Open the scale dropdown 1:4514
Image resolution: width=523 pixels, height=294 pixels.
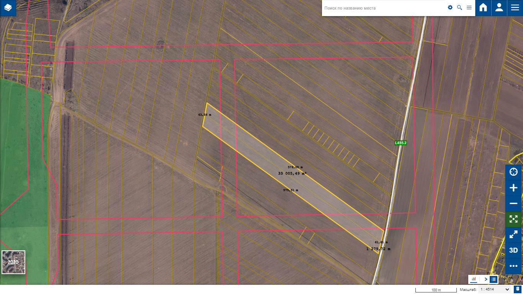pyautogui.click(x=495, y=290)
